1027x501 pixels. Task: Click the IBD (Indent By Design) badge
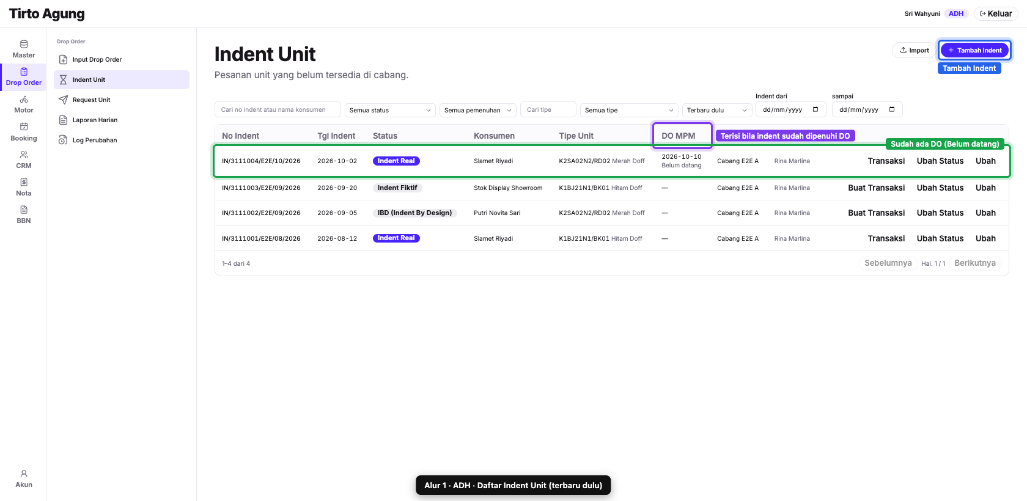pyautogui.click(x=414, y=213)
